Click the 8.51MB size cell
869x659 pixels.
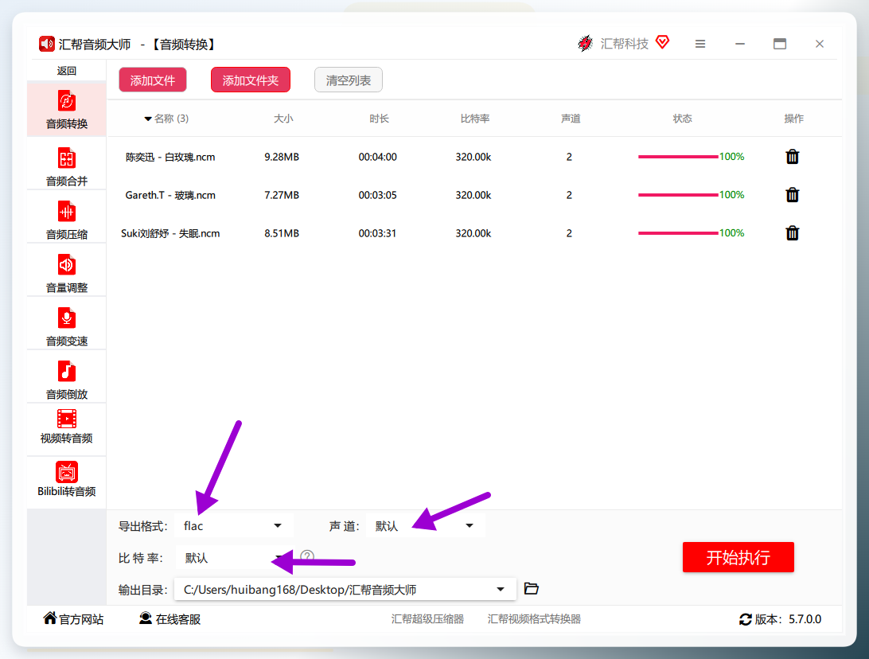(x=282, y=233)
